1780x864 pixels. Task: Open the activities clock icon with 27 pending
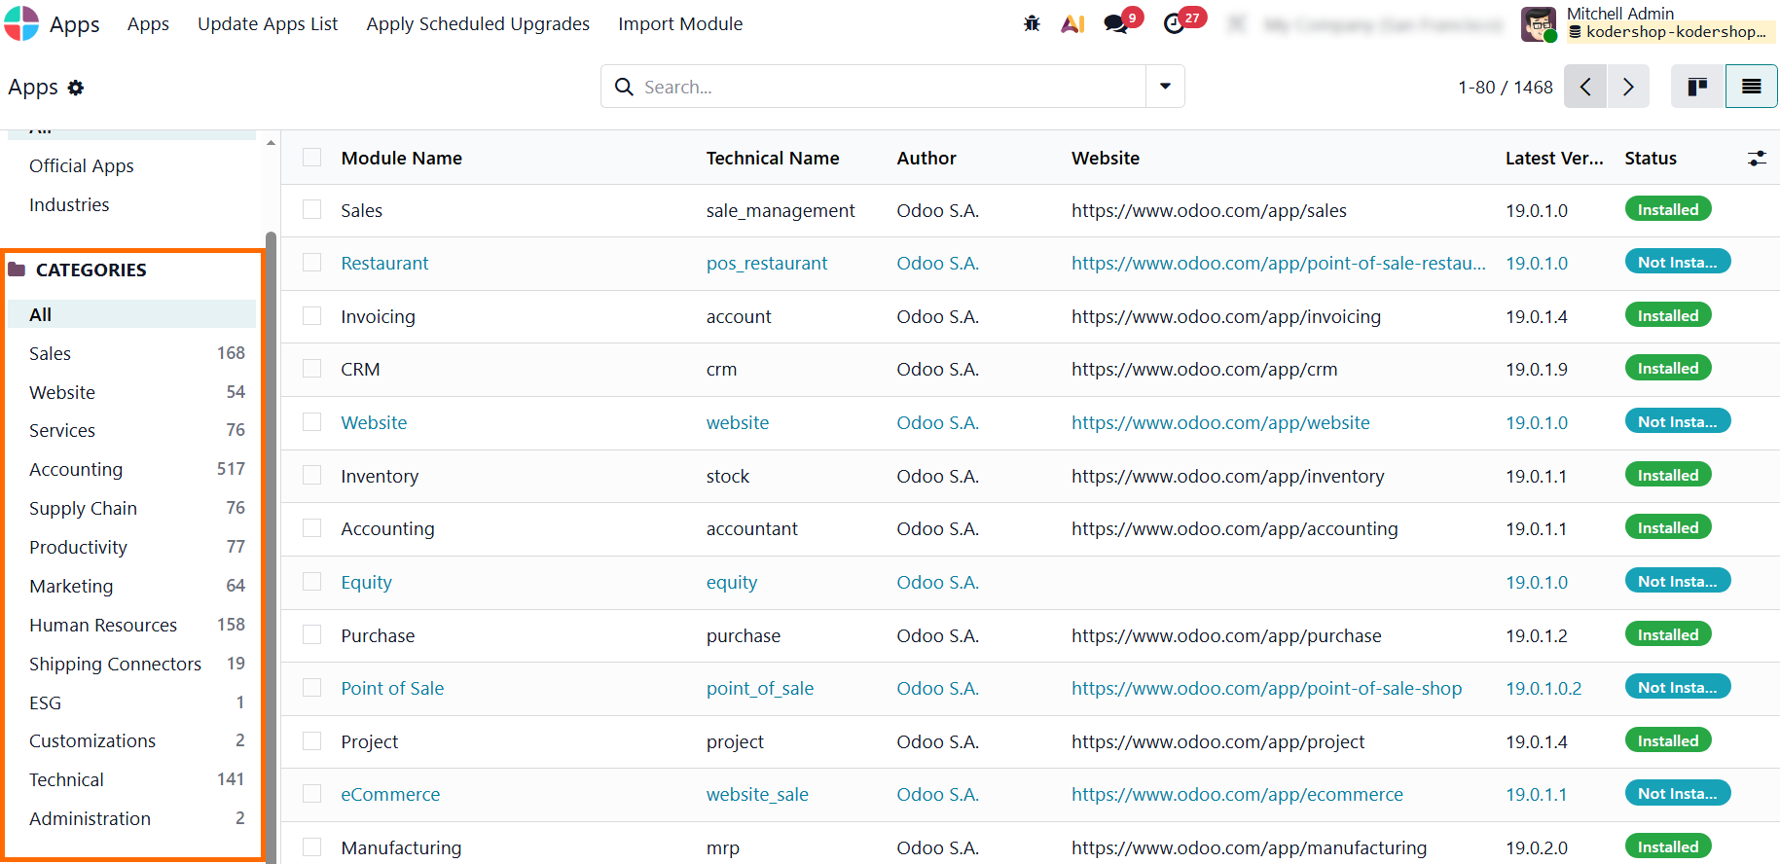pyautogui.click(x=1175, y=23)
